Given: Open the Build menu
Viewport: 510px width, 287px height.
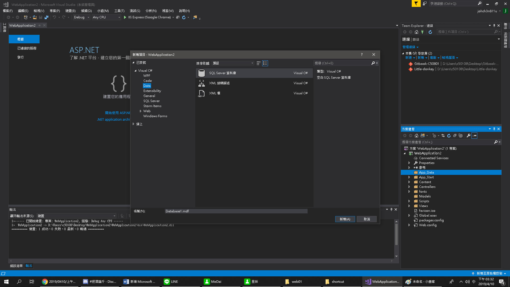Looking at the screenshot, I should click(70, 11).
